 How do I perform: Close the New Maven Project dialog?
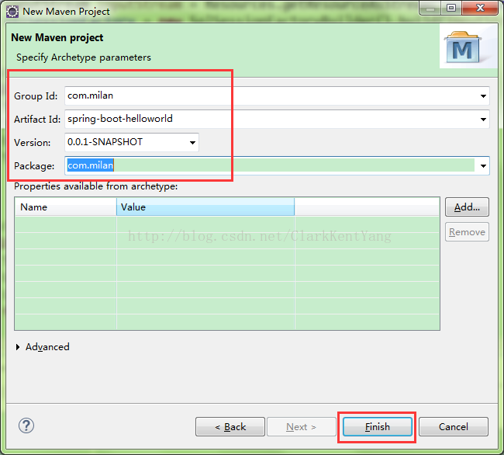480,8
